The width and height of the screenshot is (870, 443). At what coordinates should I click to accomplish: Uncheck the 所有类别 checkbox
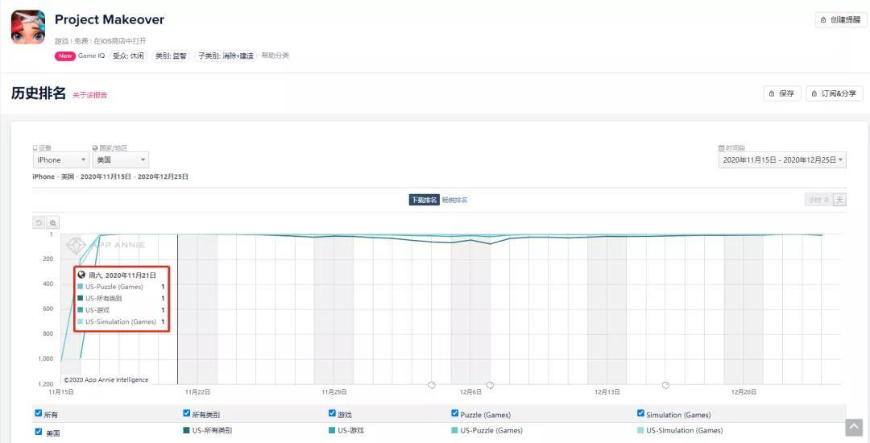point(187,414)
